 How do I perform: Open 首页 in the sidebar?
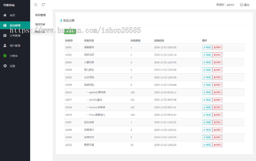[13, 15]
